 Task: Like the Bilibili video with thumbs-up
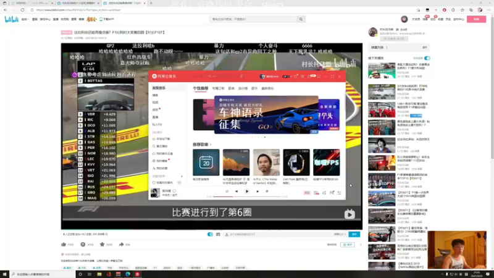pos(64,244)
